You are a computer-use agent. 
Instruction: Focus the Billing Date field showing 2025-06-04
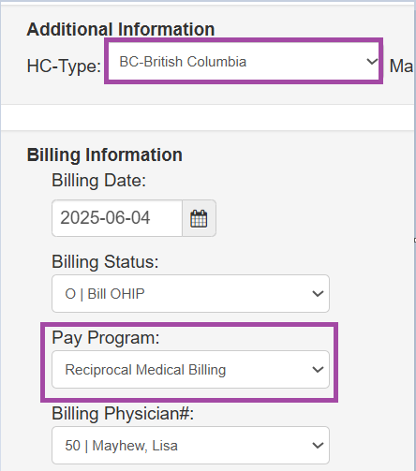(117, 218)
